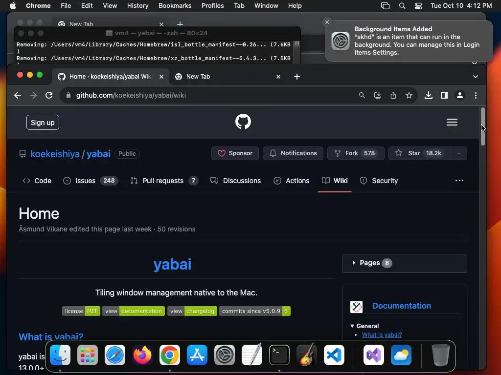
Task: Launch Safari from the dock
Action: point(114,355)
